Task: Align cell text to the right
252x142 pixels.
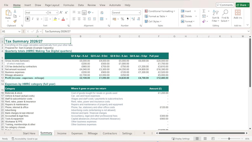Action: point(84,19)
